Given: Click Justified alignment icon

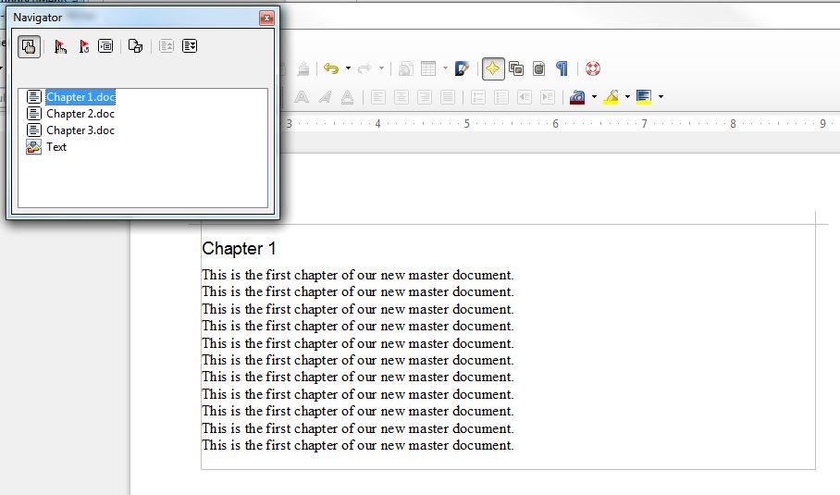Looking at the screenshot, I should [448, 97].
